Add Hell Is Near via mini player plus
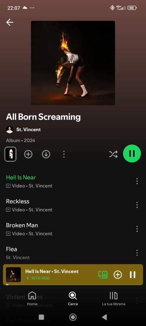The image size is (146, 326). coord(118,275)
